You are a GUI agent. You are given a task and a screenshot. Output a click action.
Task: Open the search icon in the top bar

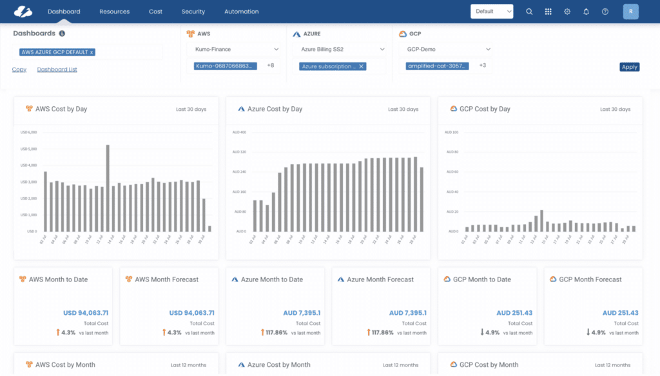tap(530, 11)
